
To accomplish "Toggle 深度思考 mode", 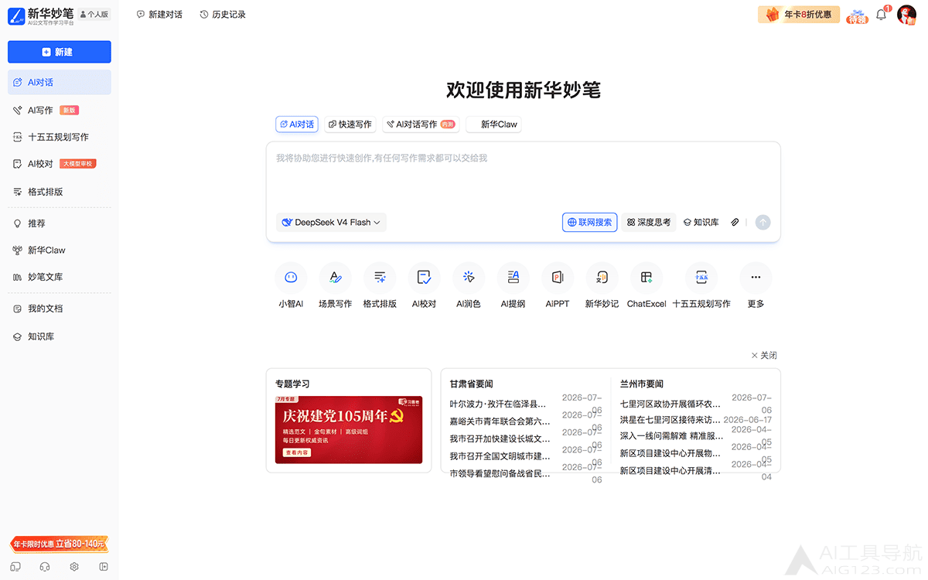I will click(649, 222).
